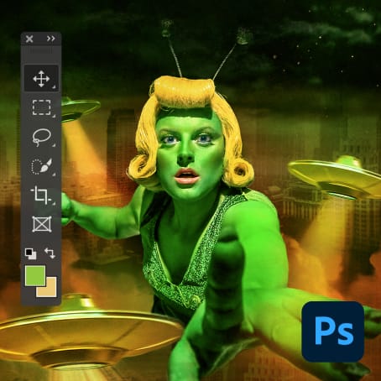
Task: Choose the Lasso tool
Action: pos(41,138)
